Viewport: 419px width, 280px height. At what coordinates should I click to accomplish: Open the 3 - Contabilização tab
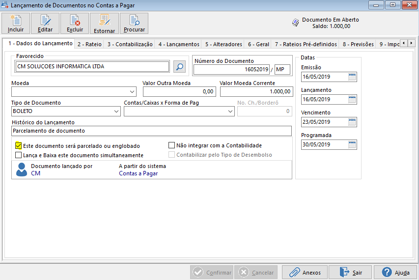130,44
